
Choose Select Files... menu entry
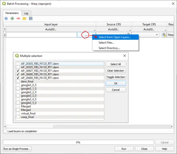point(115,43)
